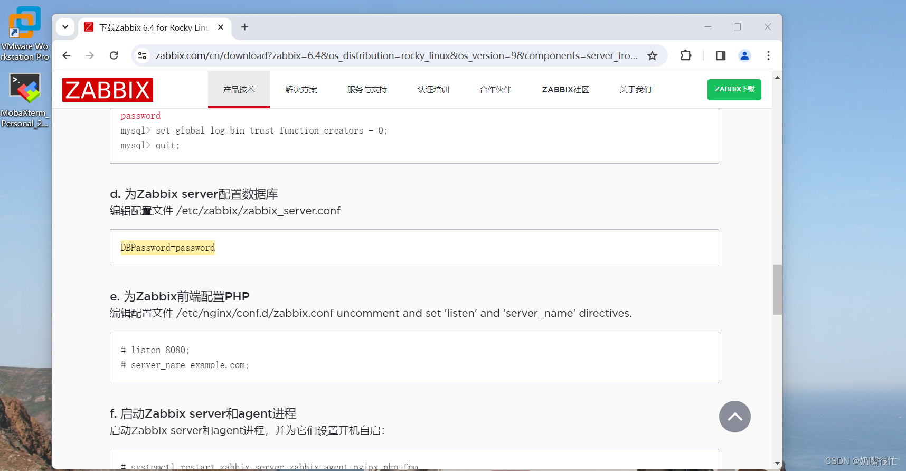The width and height of the screenshot is (906, 471).
Task: Click the green ZABBIX下载 button
Action: [x=734, y=89]
